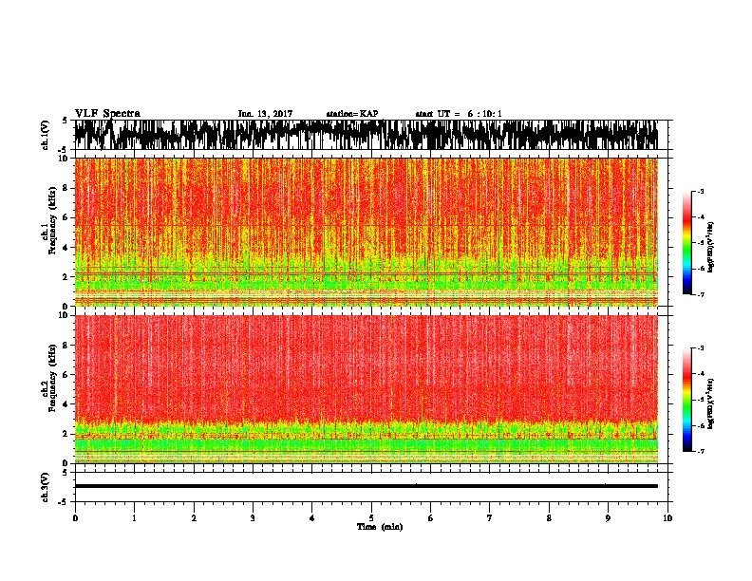Click the 8 kHz tick of ch.1 spectrogram

click(x=66, y=188)
